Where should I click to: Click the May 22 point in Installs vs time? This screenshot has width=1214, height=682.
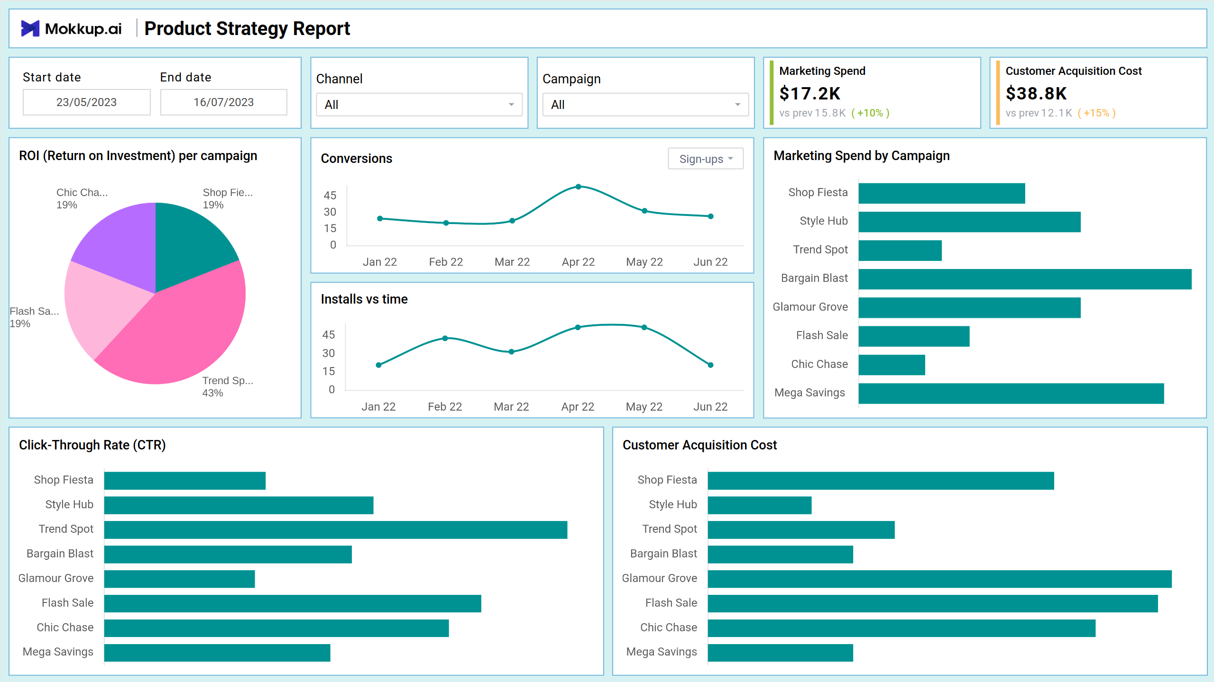click(644, 327)
